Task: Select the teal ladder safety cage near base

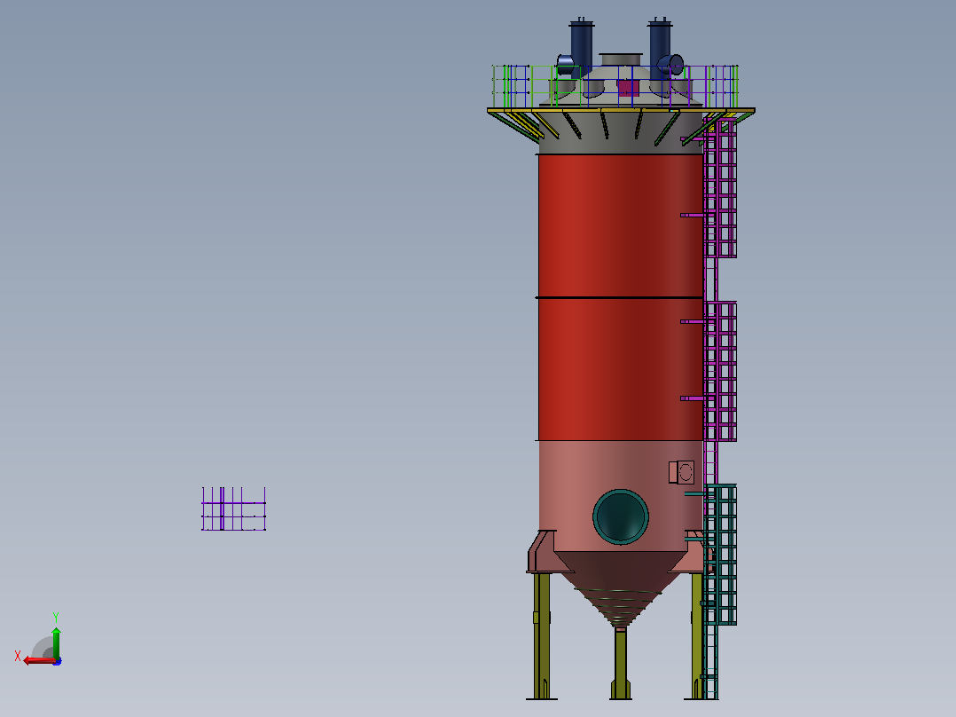Action: coord(721,555)
